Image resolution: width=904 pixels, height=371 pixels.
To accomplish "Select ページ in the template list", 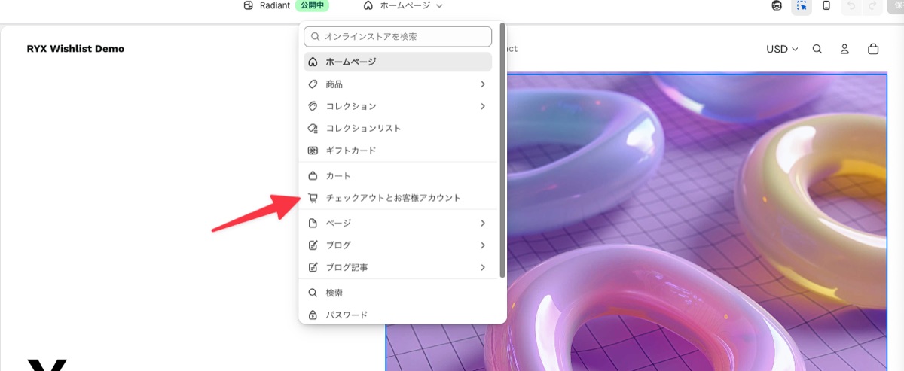I will pos(398,223).
